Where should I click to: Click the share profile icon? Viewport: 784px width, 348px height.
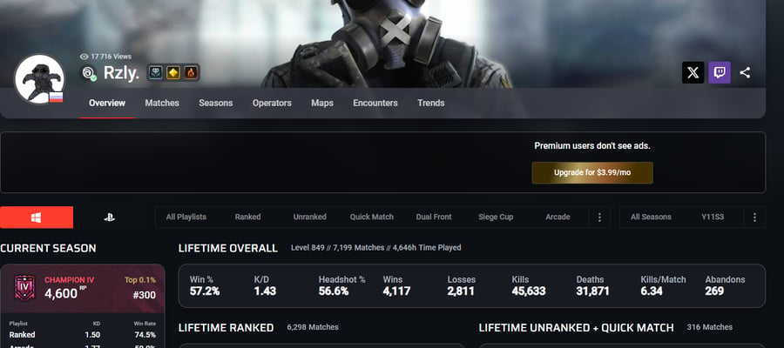pyautogui.click(x=745, y=73)
